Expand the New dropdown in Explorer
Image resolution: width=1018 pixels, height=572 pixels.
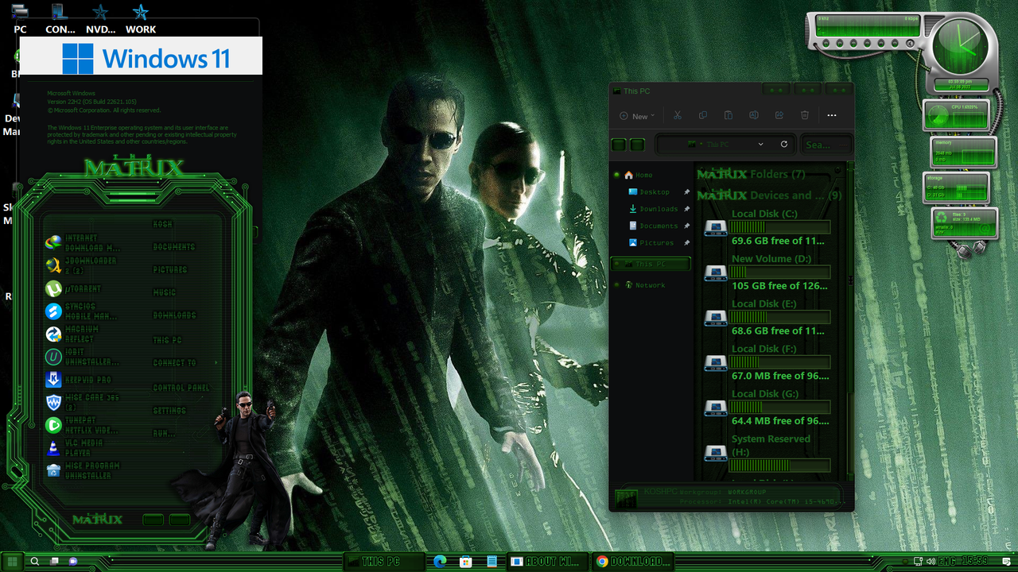637,116
